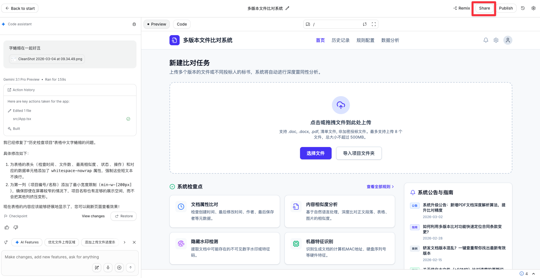
Task: Expand more suggestion chips with chevron
Action: coord(124,242)
